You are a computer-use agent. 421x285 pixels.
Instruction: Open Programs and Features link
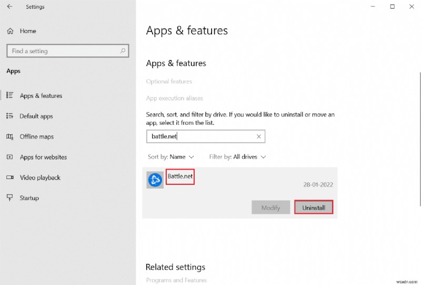[176, 280]
